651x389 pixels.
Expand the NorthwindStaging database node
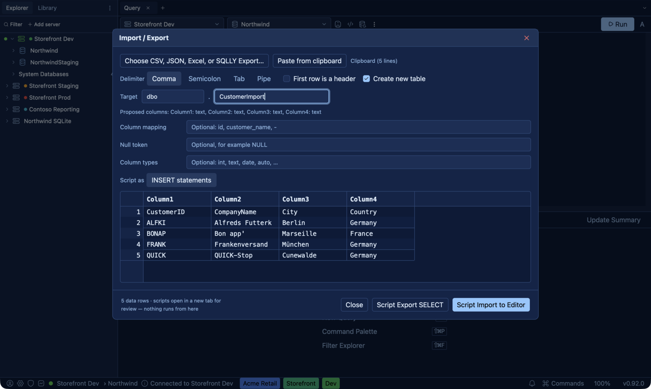tap(14, 62)
